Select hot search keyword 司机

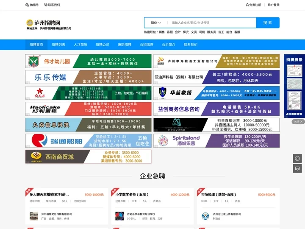click(x=202, y=32)
